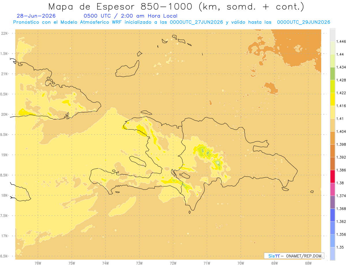This screenshot has height=267, width=346.
Task: Click the '72W' longitude label
Action: point(173,263)
